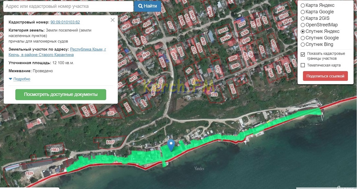Image resolution: width=357 pixels, height=189 pixels.
Task: Enable the Тематическая карта checkbox
Action: click(303, 65)
